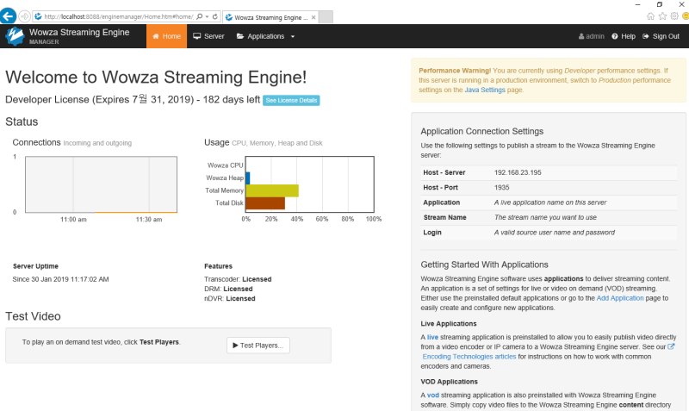
Task: Follow the live application link
Action: click(432, 337)
